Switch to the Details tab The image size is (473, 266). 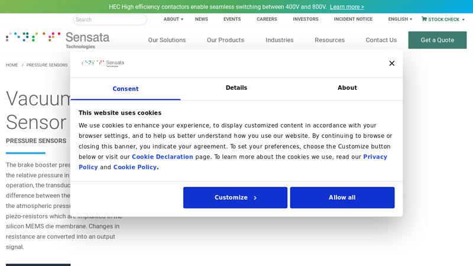tap(236, 88)
